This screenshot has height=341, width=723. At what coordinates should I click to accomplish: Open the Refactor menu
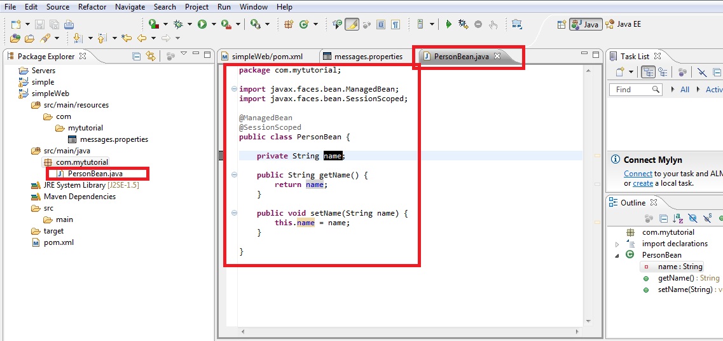pos(92,7)
